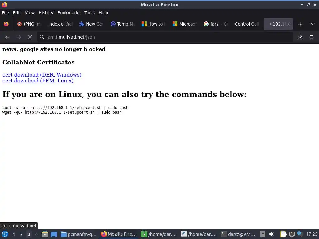Select the active 192.1 tab

(x=278, y=24)
